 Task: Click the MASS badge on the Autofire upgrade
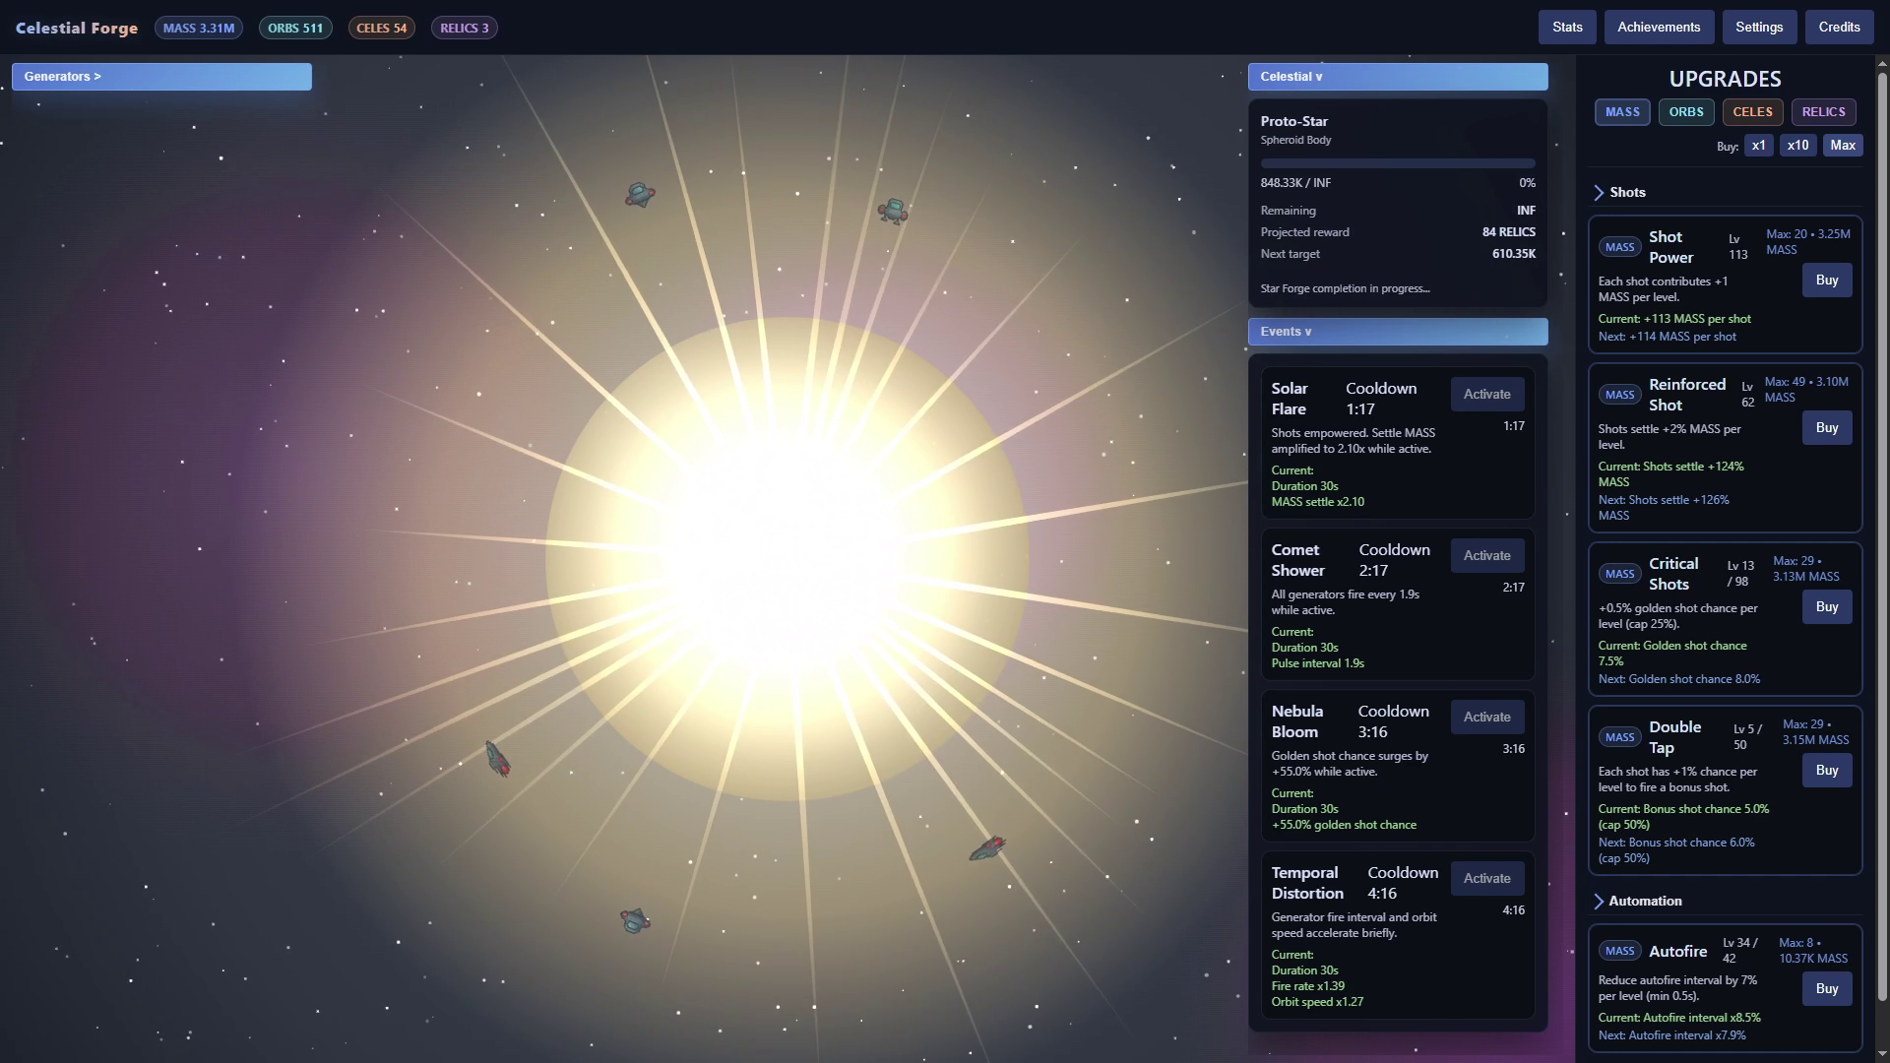point(1619,951)
